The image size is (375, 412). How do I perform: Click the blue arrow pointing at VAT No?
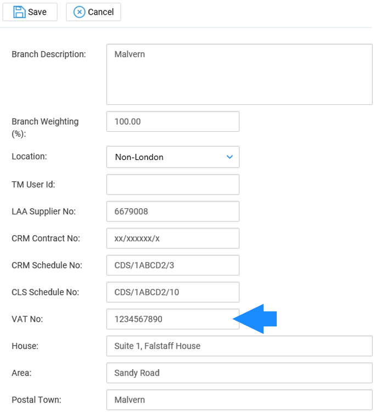[255, 319]
